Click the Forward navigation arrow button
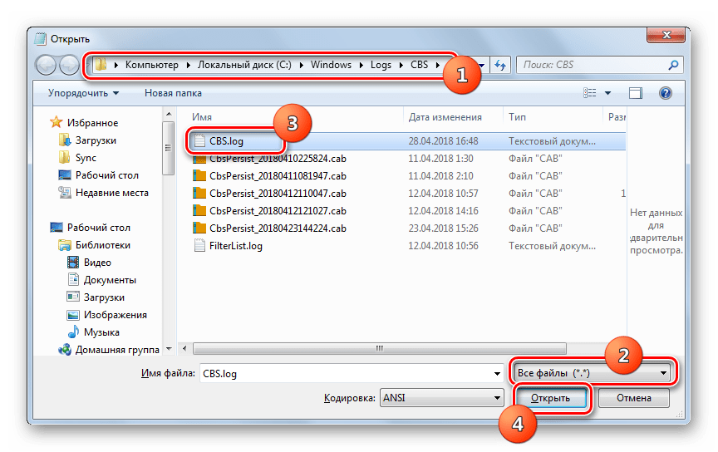The image size is (718, 452). 69,65
